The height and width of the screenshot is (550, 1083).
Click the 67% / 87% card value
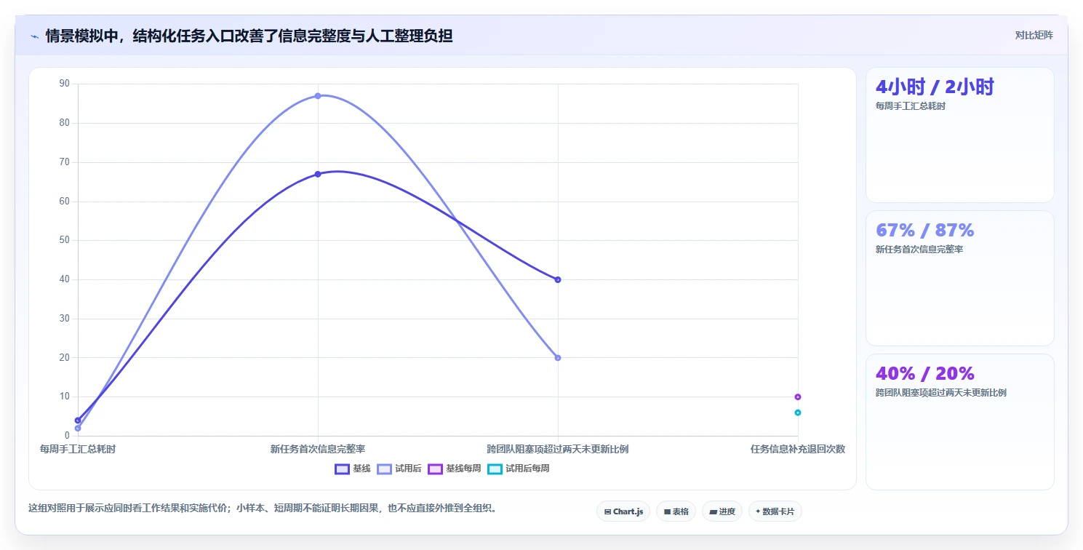(x=924, y=231)
